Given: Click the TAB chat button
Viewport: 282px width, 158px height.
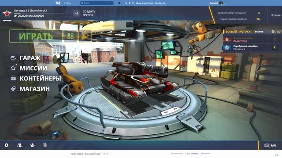Looking at the screenshot, I should tap(270, 145).
